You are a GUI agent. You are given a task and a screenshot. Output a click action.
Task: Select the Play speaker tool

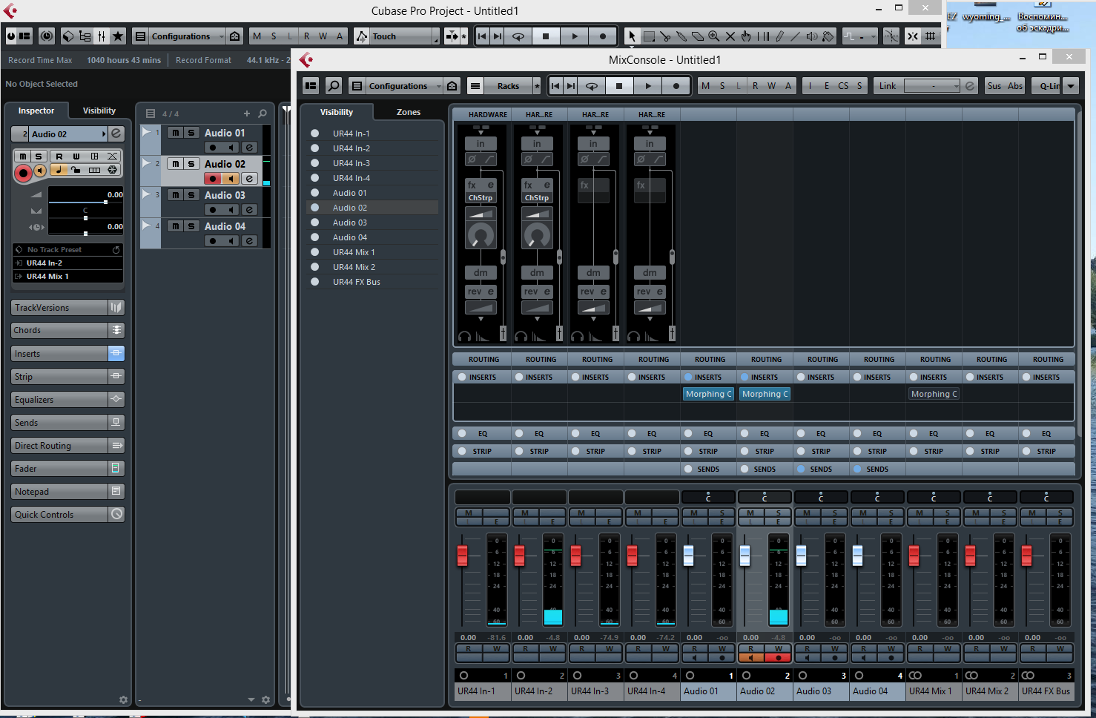812,36
